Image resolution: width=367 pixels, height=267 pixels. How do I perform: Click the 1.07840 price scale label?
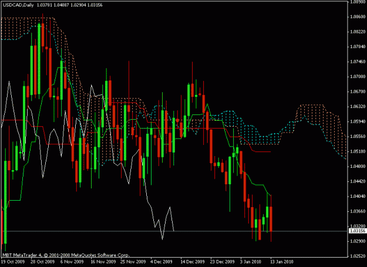tap(358, 47)
